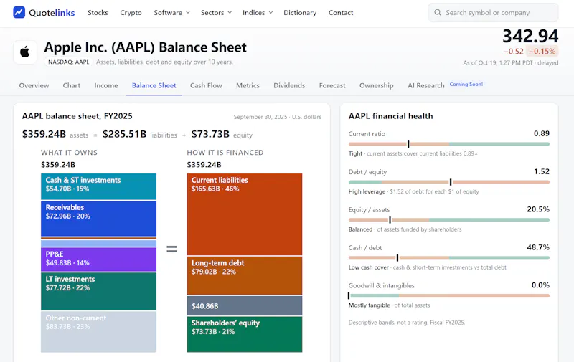574x362 pixels.
Task: Switch to the Overview tab
Action: (34, 85)
